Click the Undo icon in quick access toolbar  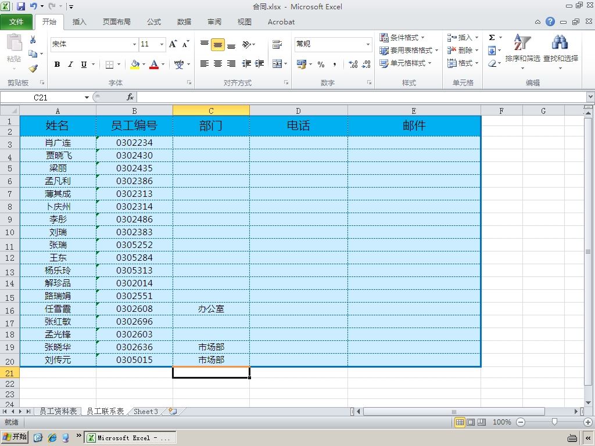34,6
